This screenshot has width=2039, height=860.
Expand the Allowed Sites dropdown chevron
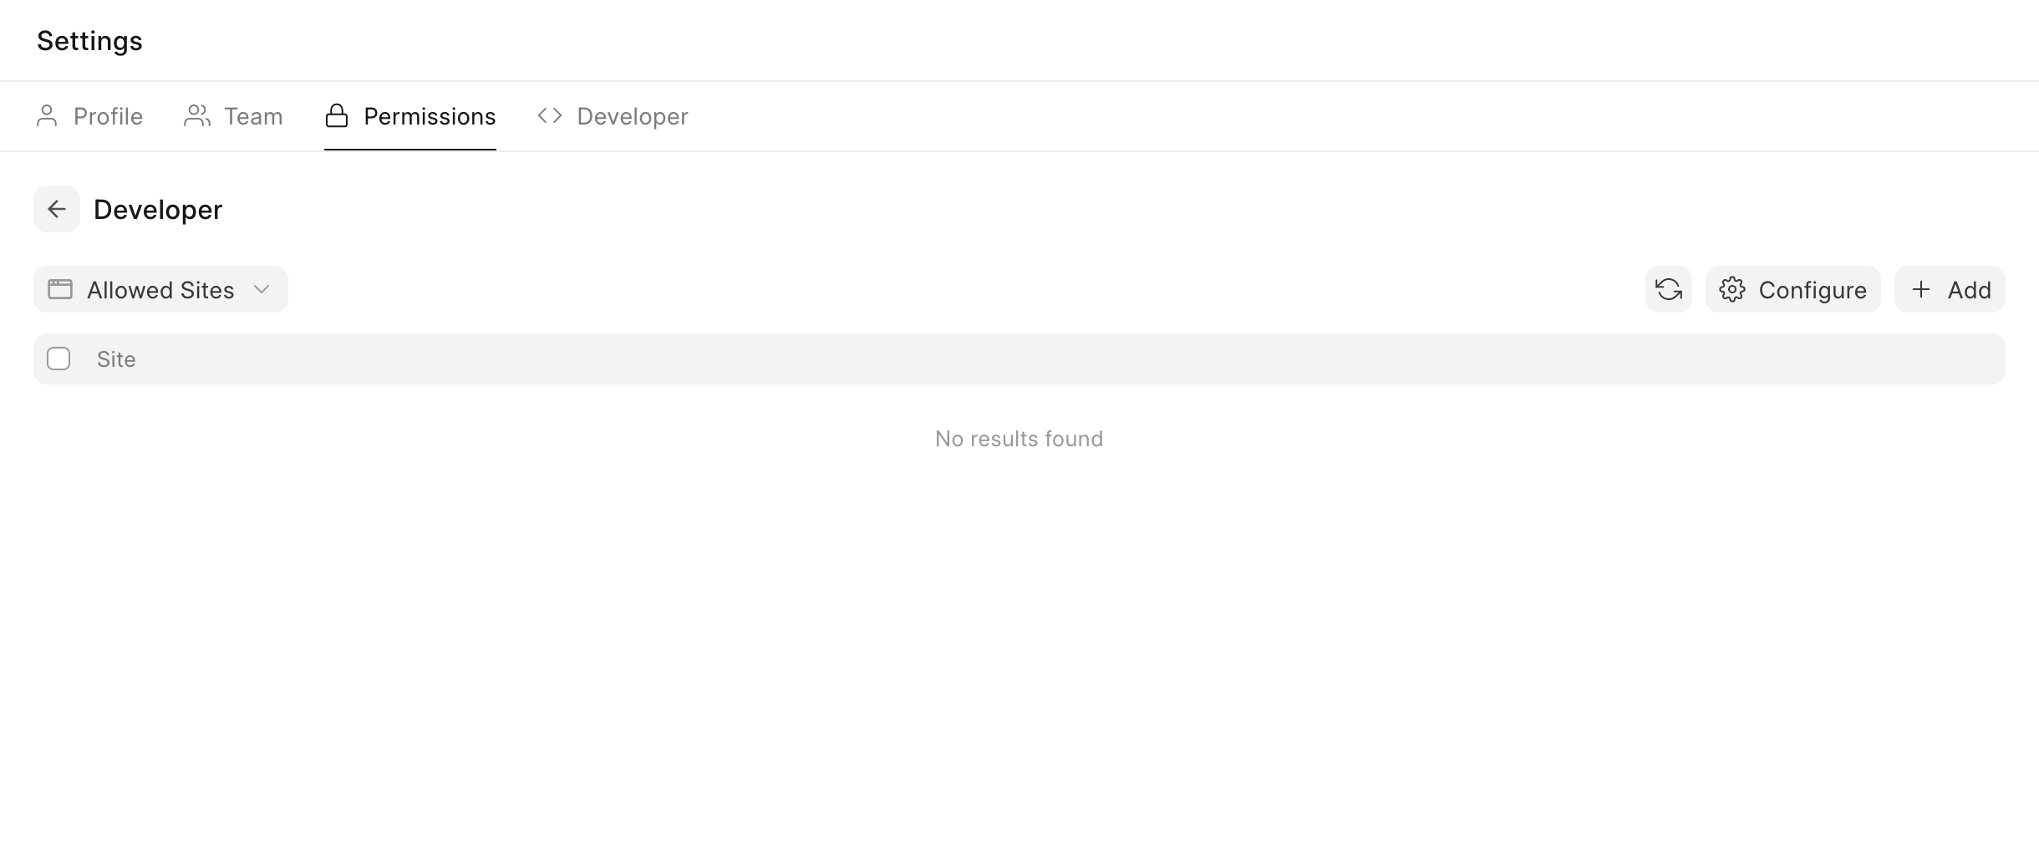pyautogui.click(x=262, y=290)
